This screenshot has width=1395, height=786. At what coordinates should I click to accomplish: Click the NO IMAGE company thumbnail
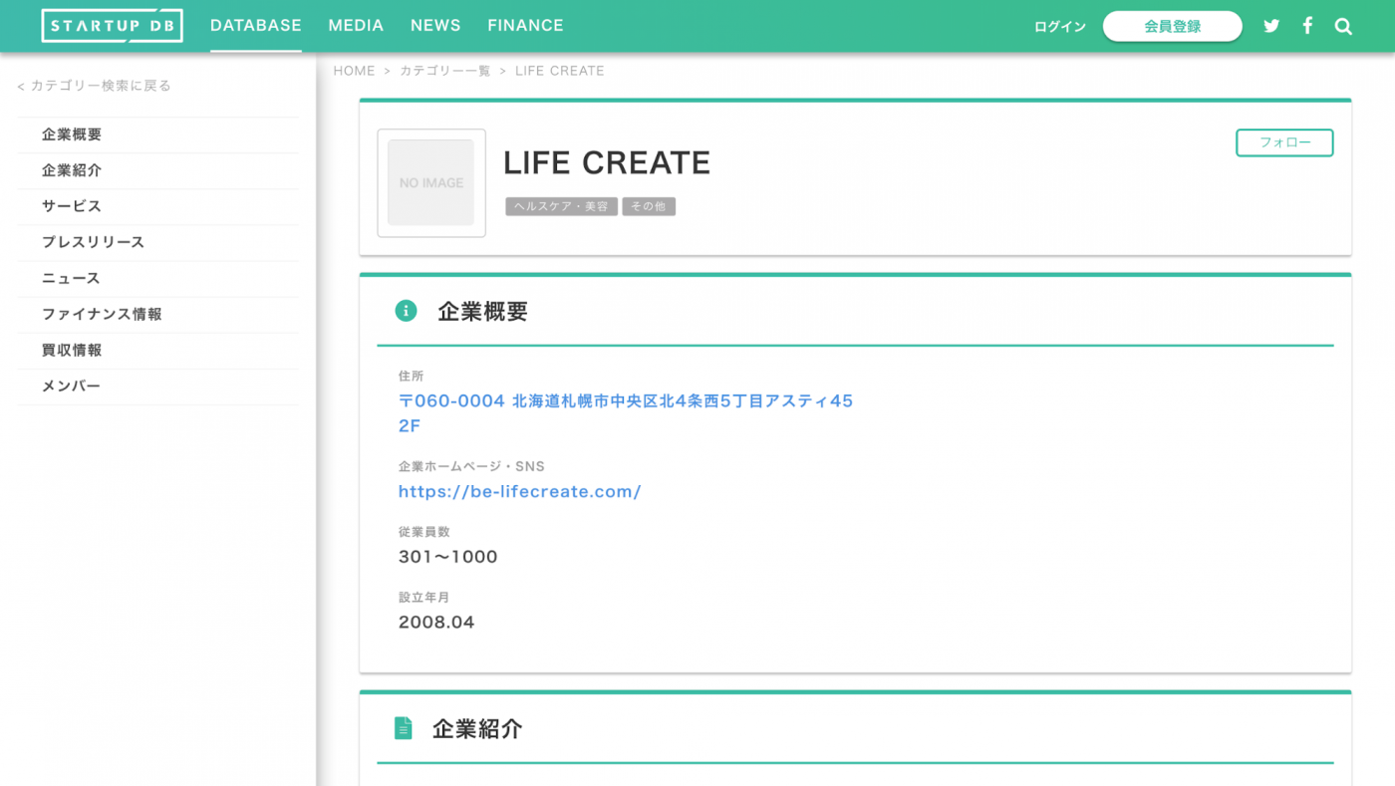430,182
